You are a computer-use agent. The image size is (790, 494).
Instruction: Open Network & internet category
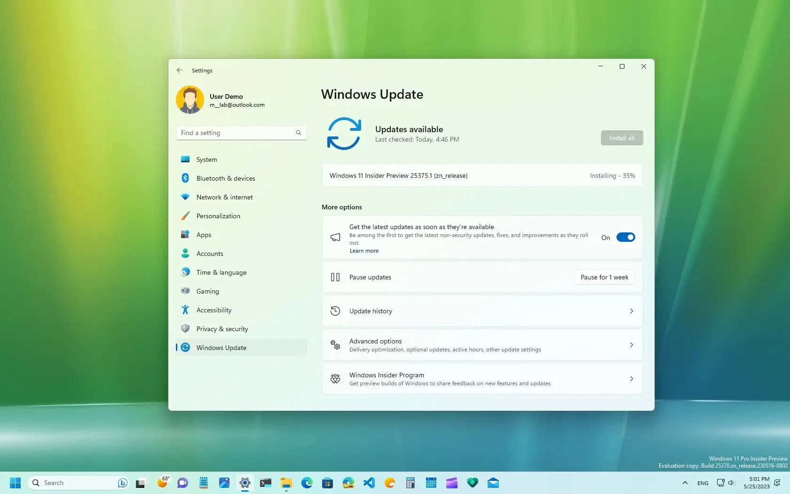pos(241,197)
